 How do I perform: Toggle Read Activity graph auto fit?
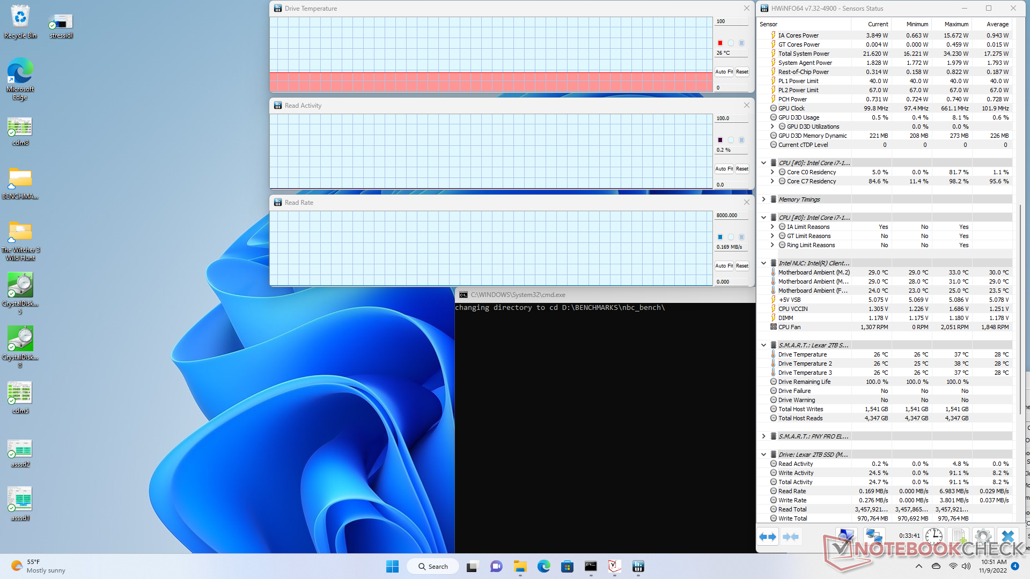[x=724, y=168]
